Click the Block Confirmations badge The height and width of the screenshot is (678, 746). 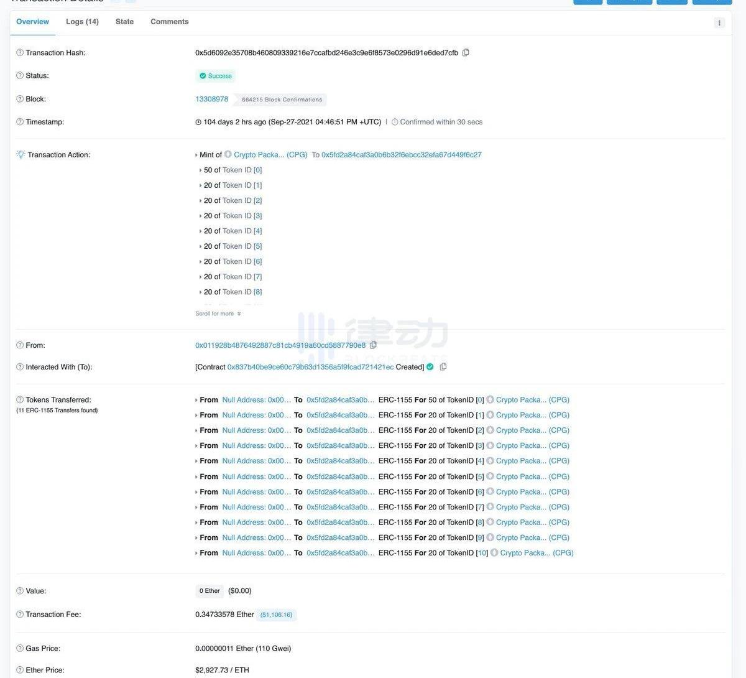[x=282, y=100]
